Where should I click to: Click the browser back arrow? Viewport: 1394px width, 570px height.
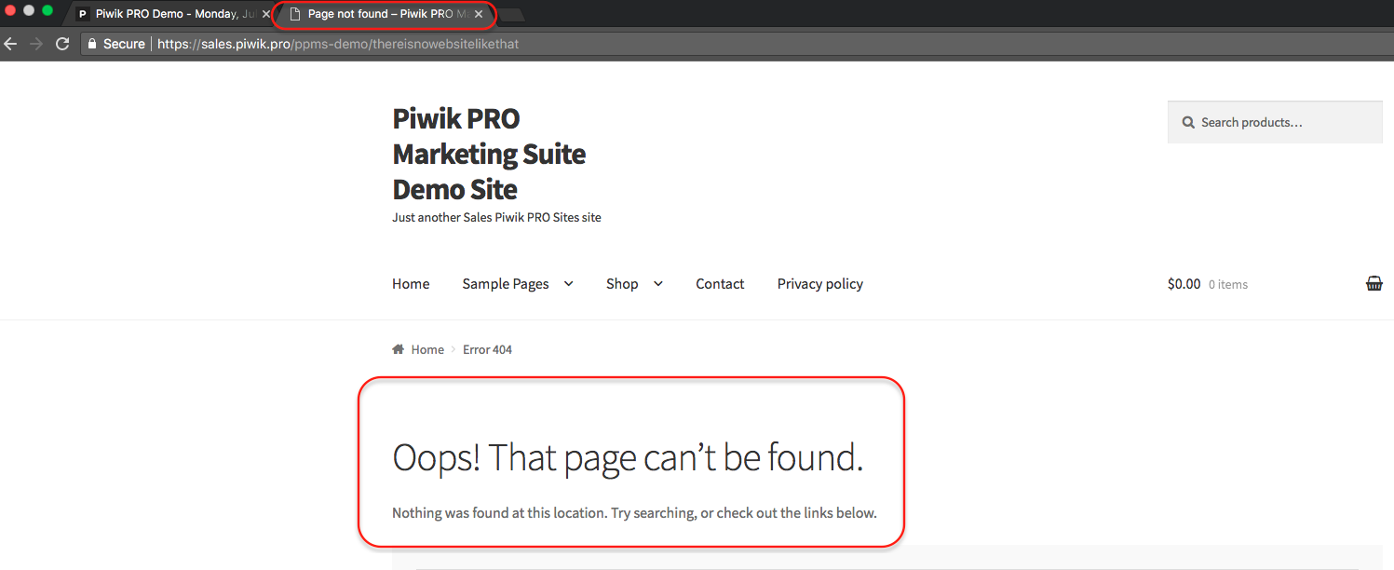click(x=10, y=44)
